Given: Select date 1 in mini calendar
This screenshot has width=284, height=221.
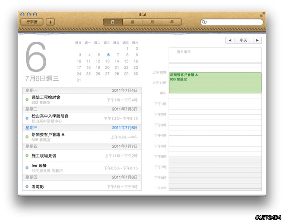Looking at the screenshot, I should (127, 48).
